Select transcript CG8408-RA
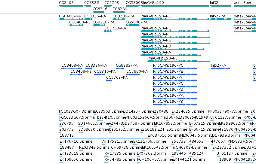The image size is (256, 164). pos(71,19)
